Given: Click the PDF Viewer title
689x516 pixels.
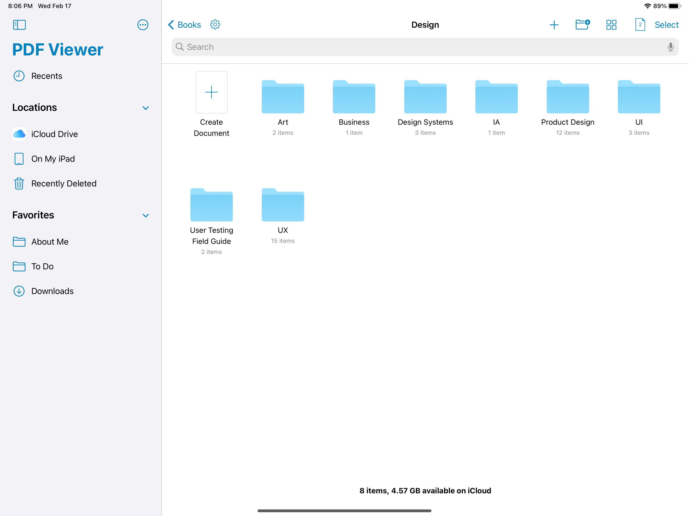Looking at the screenshot, I should (x=58, y=49).
